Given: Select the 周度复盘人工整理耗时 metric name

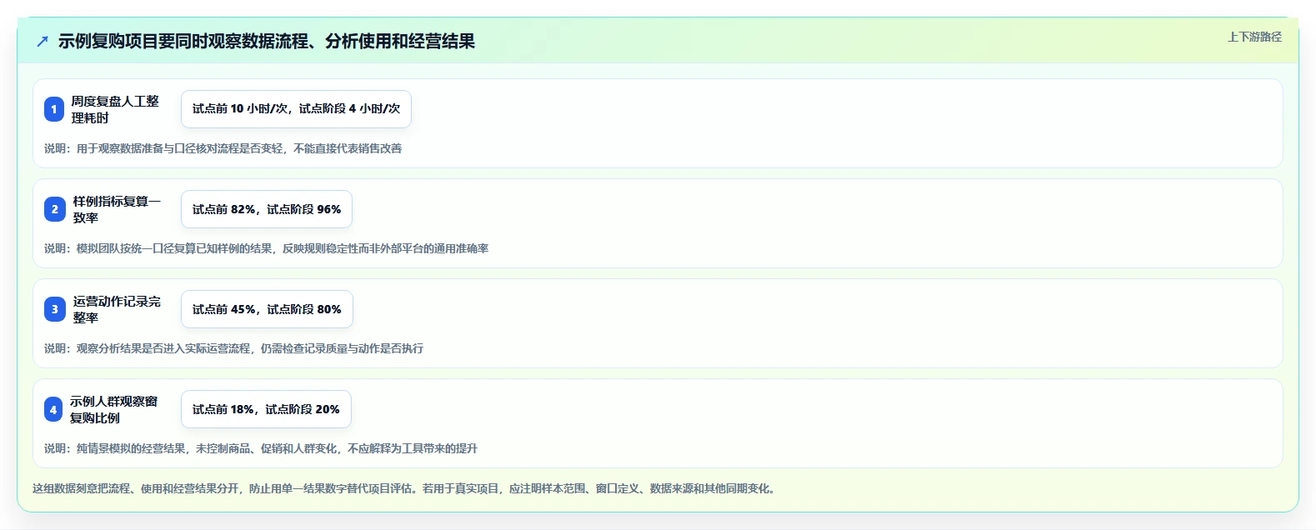Looking at the screenshot, I should click(115, 109).
